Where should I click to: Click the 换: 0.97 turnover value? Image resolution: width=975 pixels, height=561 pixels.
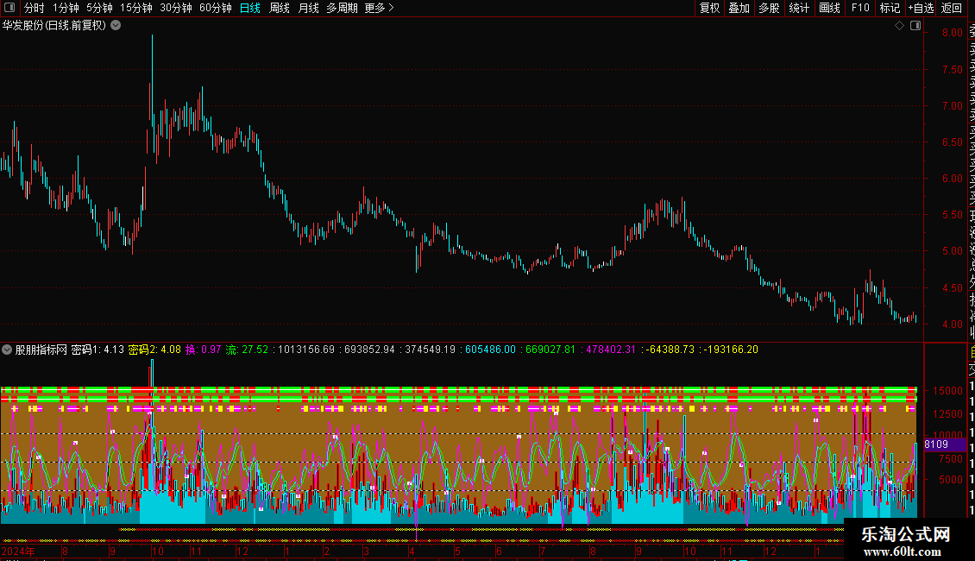[204, 350]
